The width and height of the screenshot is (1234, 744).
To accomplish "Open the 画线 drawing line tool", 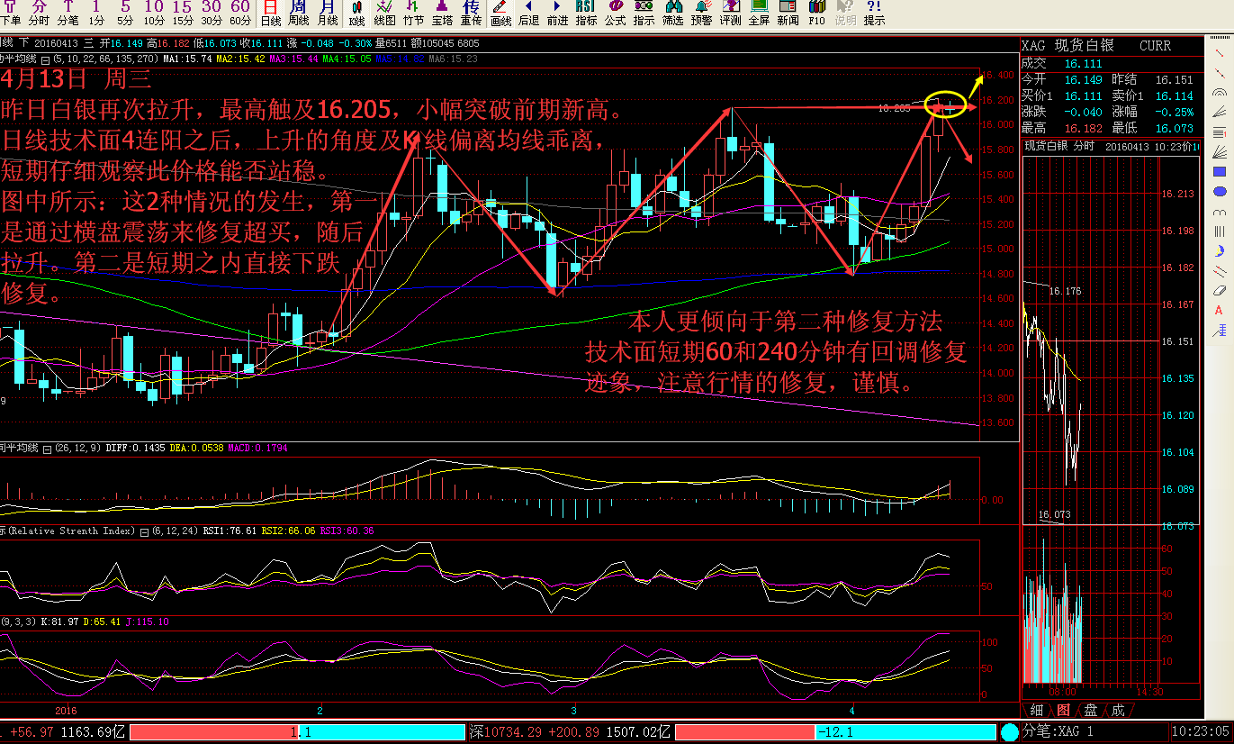I will click(500, 13).
